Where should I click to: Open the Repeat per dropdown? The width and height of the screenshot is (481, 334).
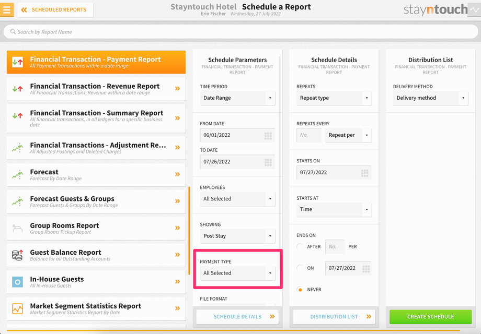349,135
